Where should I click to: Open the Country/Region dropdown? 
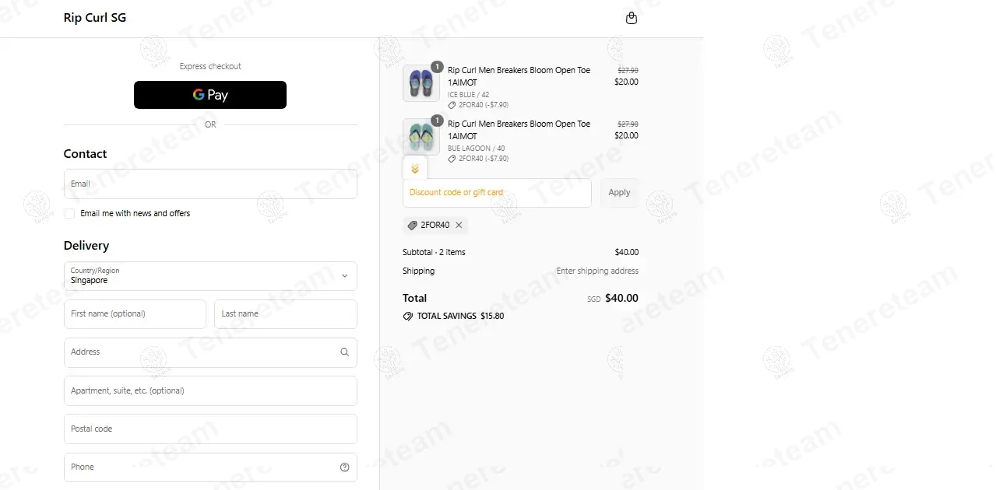click(x=210, y=276)
